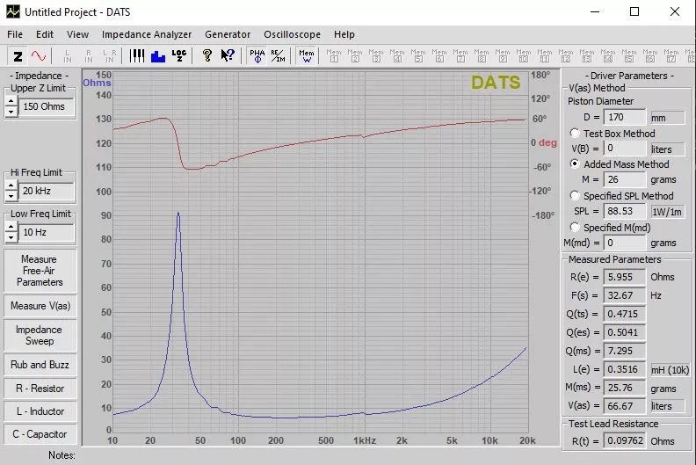Click the Measure V(as) button
This screenshot has width=696, height=465.
pyautogui.click(x=40, y=306)
